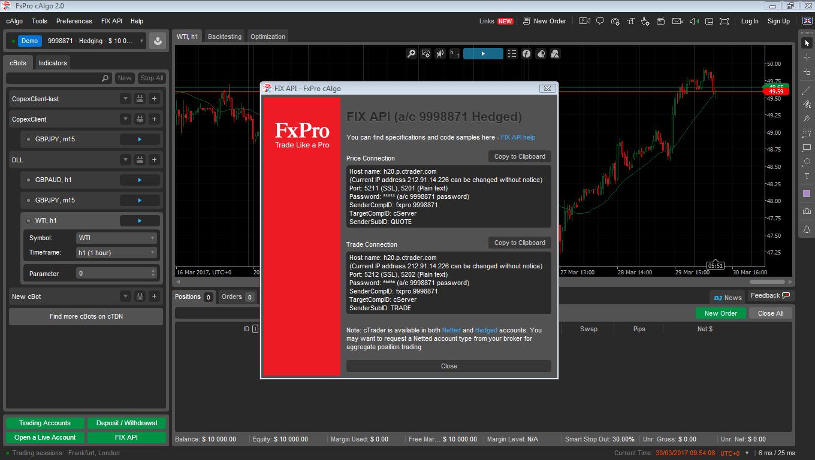Open the Symbol WTI dropdown

click(x=116, y=238)
